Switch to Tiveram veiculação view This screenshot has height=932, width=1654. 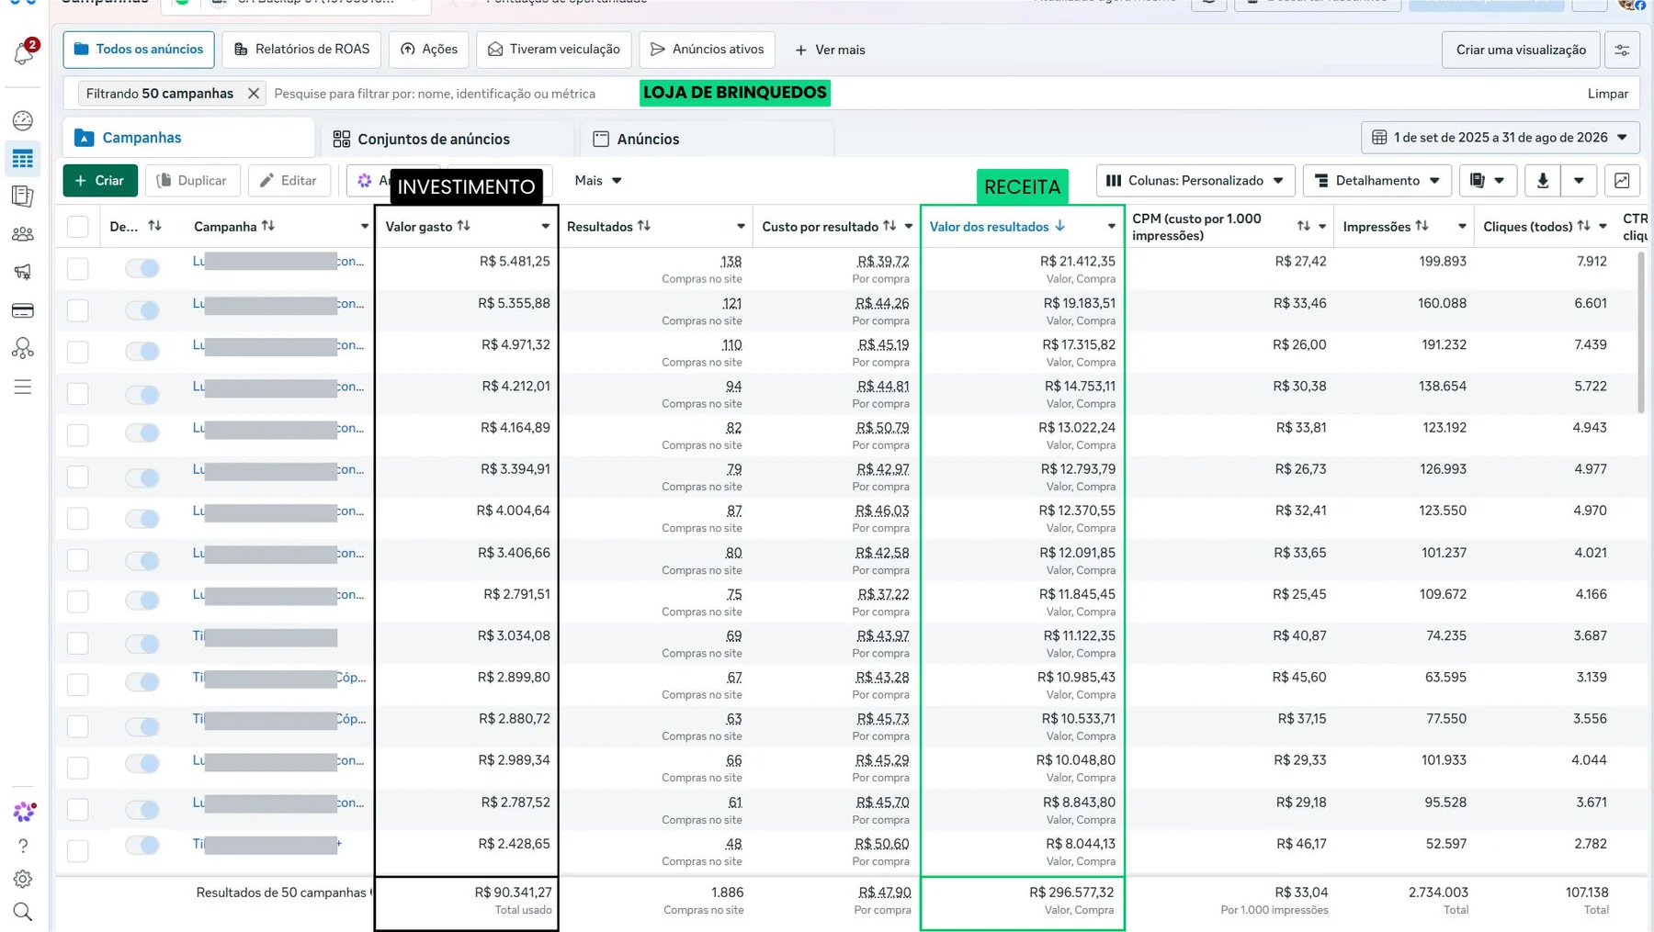pyautogui.click(x=554, y=50)
